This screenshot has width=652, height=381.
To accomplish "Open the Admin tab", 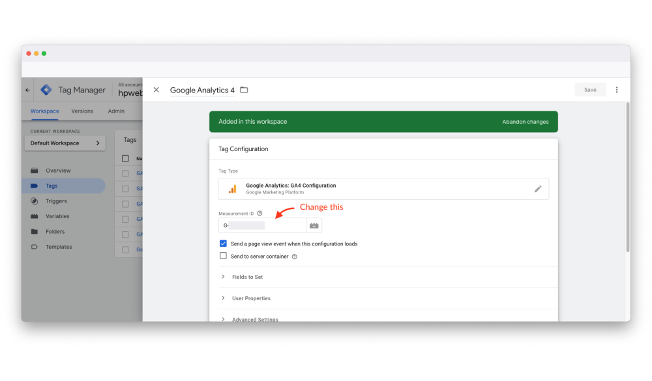I will pos(116,111).
